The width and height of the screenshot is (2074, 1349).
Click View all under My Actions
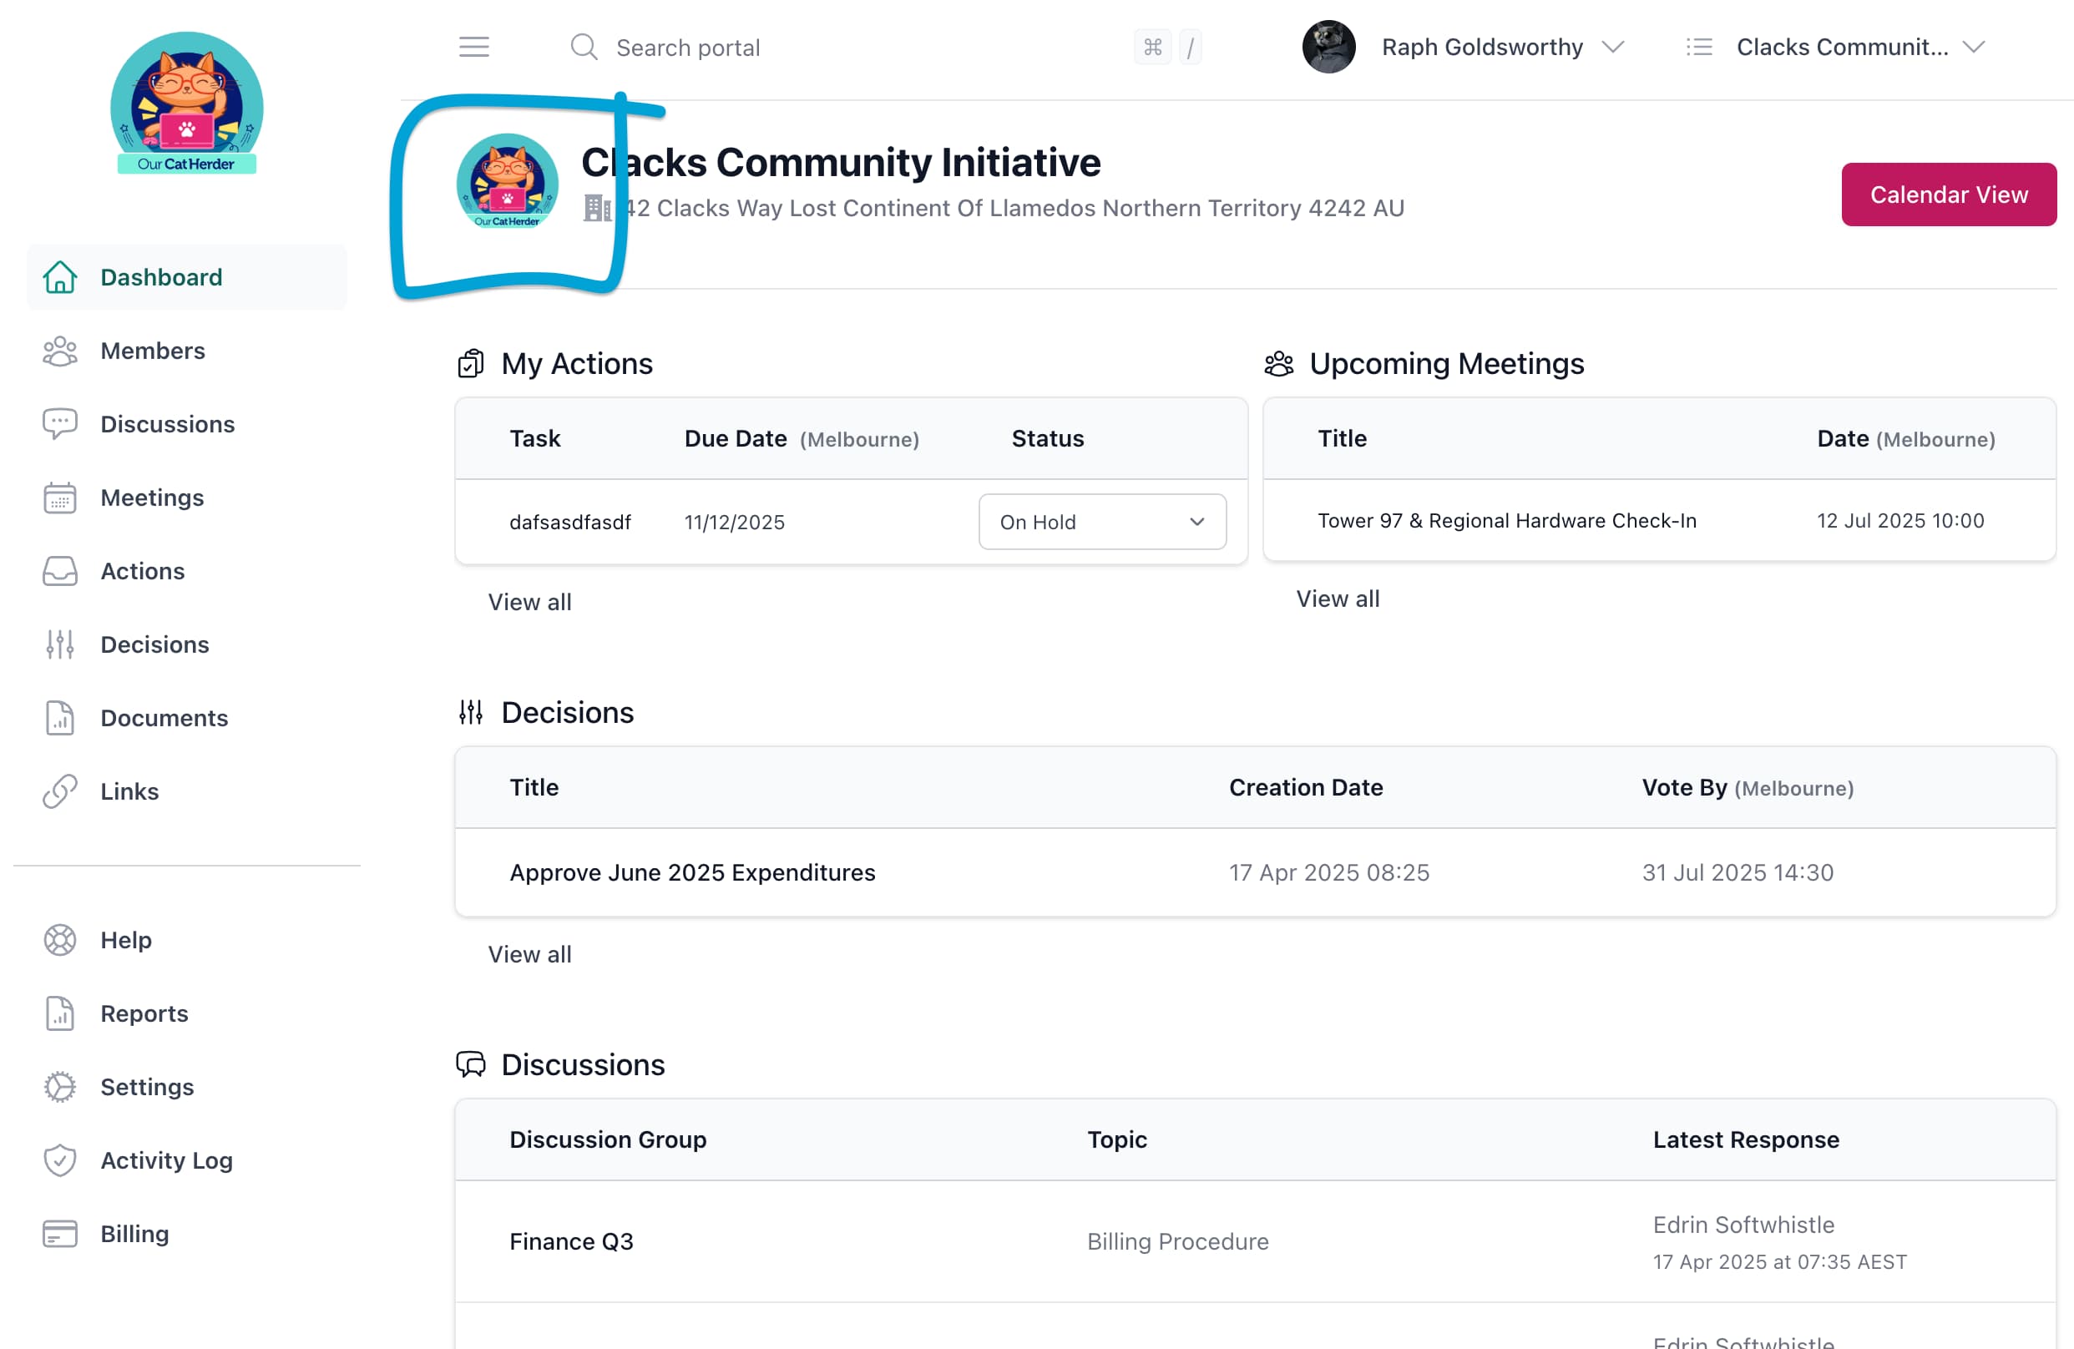(x=530, y=601)
